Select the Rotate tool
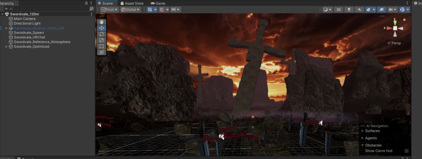This screenshot has width=422, height=159. 101,34
